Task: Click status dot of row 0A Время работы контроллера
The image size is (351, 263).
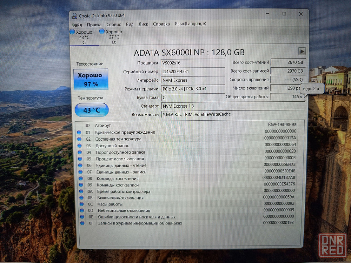Action: (x=81, y=191)
